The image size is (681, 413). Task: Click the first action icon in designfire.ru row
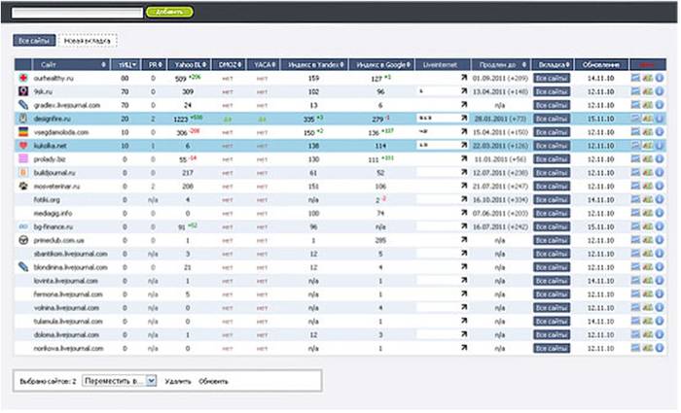(x=635, y=118)
